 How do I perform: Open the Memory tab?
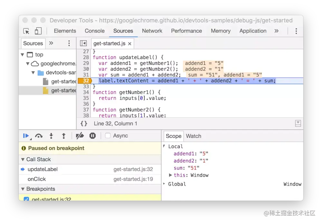(221, 31)
